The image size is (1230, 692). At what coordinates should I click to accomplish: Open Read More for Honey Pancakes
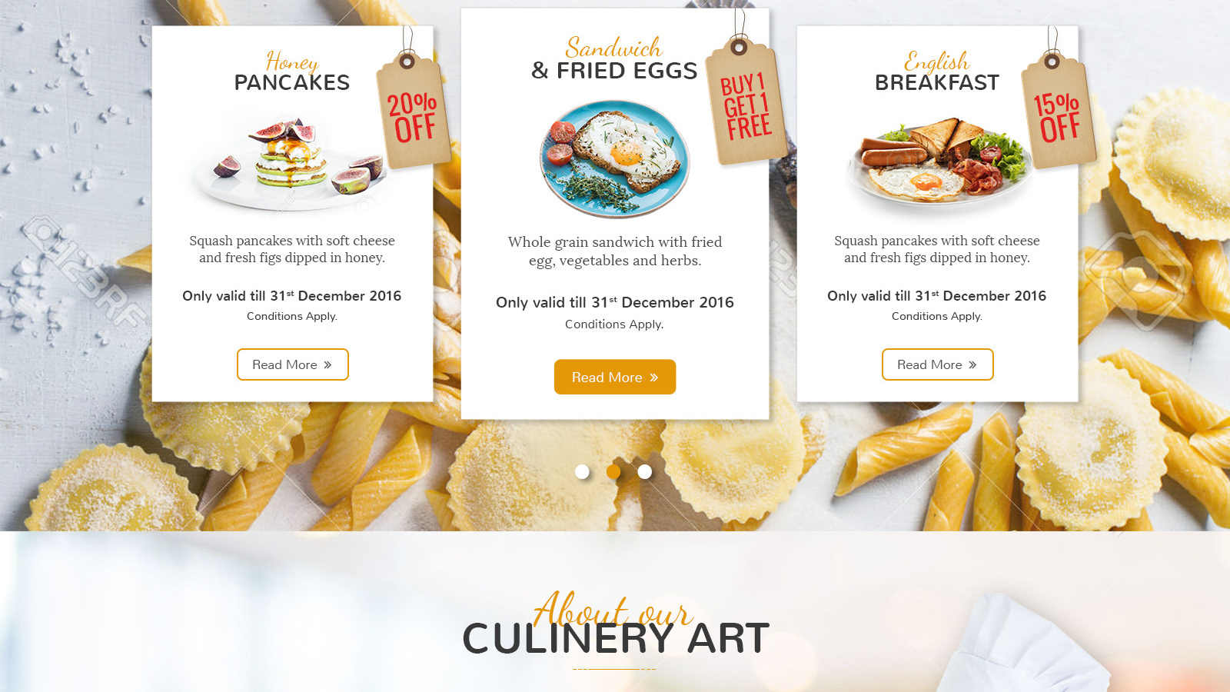292,364
